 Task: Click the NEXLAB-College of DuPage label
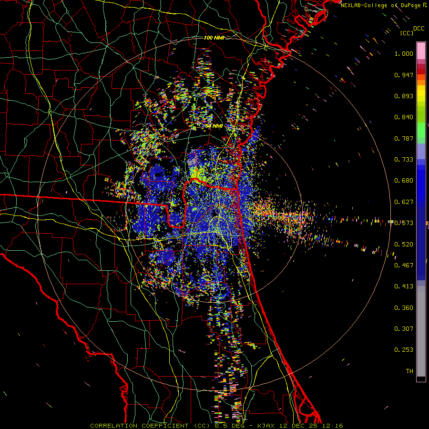(381, 5)
